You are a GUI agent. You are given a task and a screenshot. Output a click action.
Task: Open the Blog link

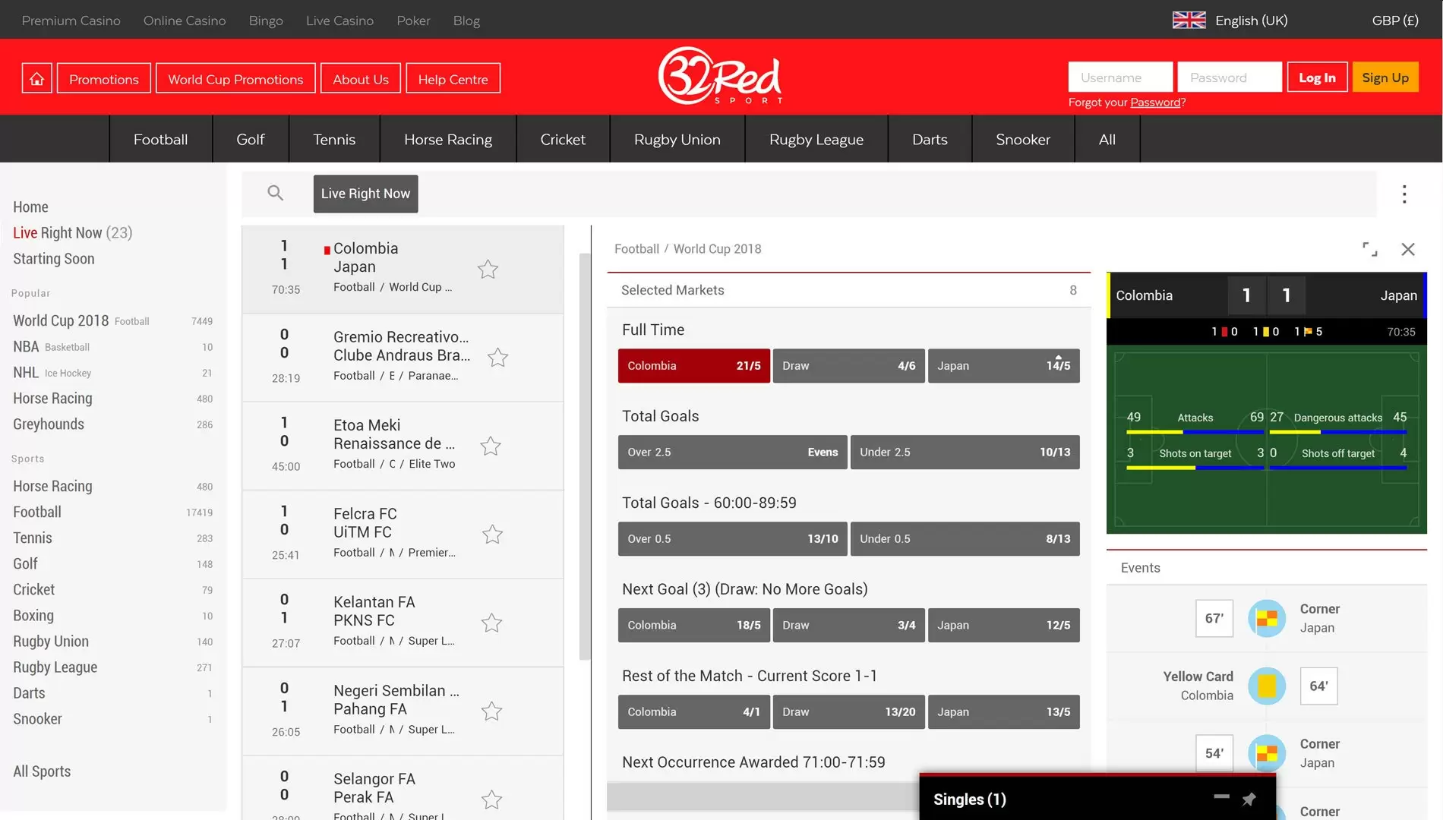click(466, 20)
